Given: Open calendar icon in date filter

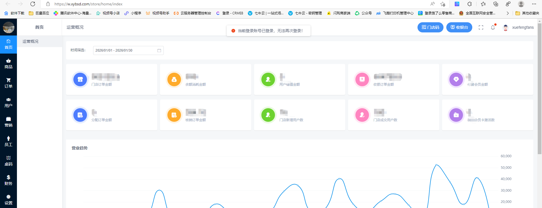Looking at the screenshot, I should click(159, 50).
